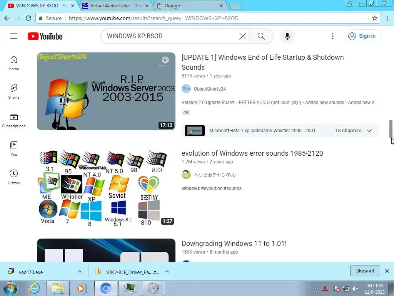Open the speaker app in taskbar
Image resolution: width=394 pixels, height=296 pixels.
pyautogui.click(x=154, y=288)
